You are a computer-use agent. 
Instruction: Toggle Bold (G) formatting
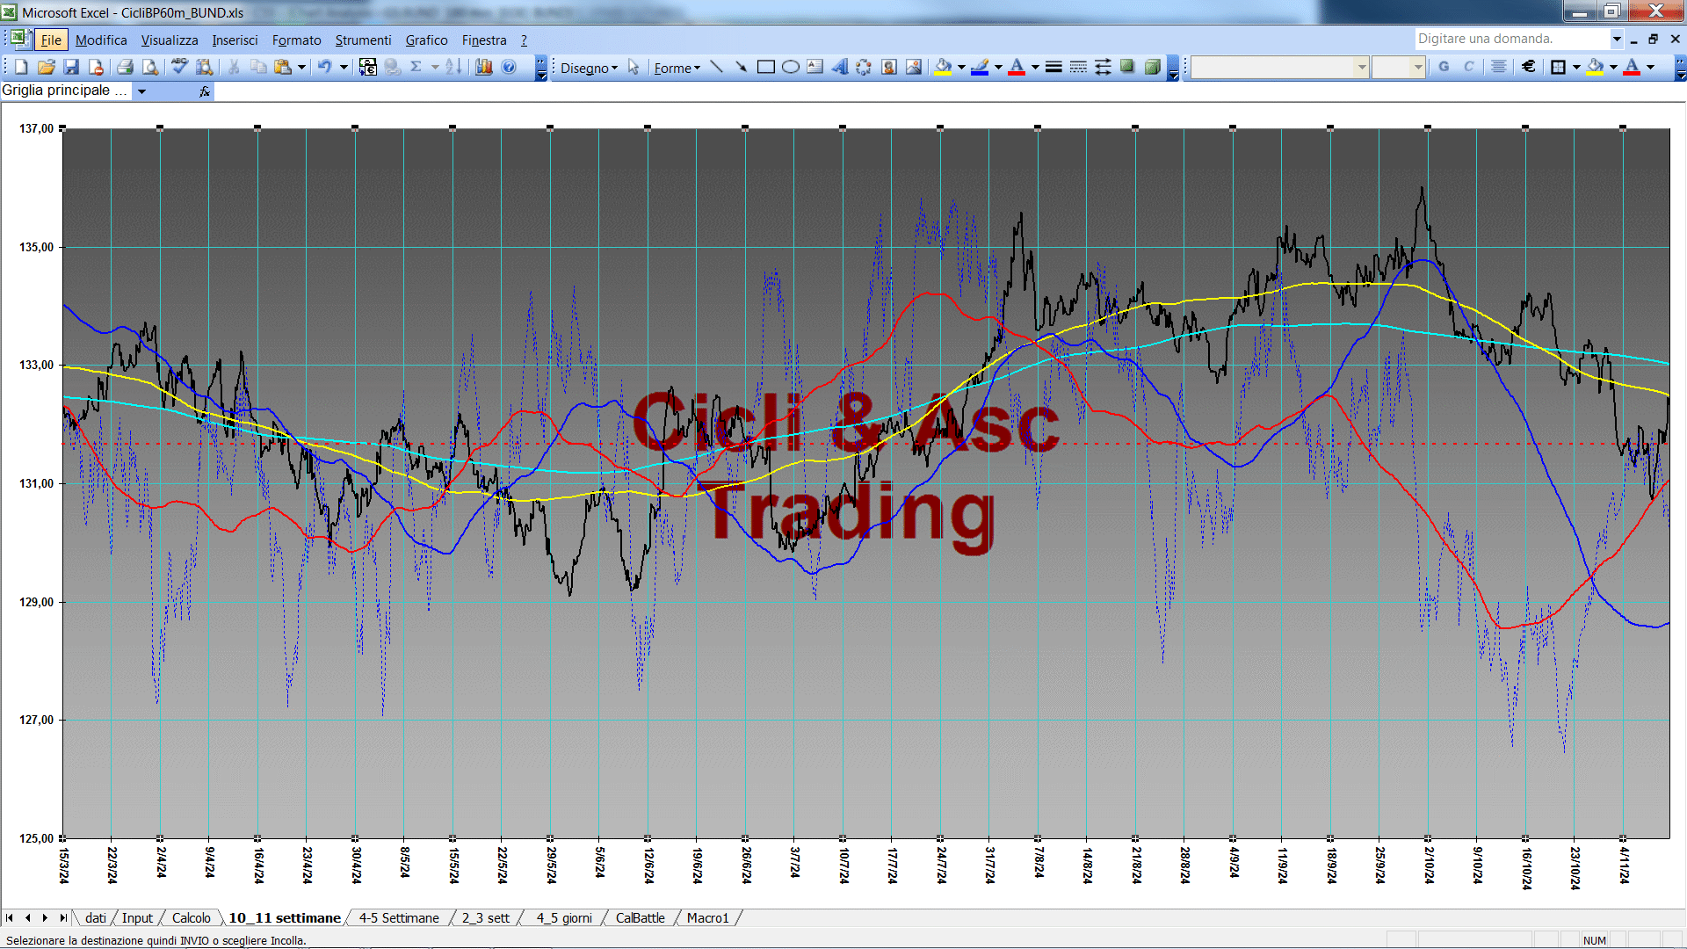[1444, 67]
